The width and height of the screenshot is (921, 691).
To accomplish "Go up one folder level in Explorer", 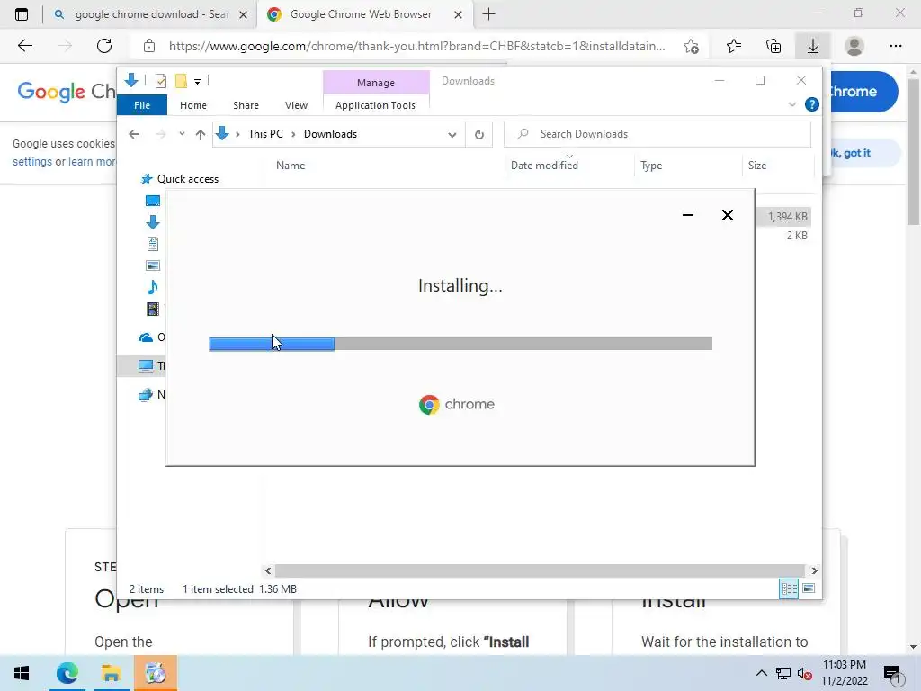I will [201, 135].
